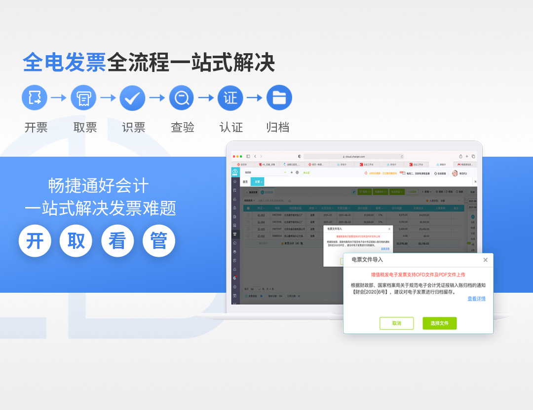Image resolution: width=533 pixels, height=410 pixels.
Task: Click the outlined green button after green dropdowns
Action: click(412, 192)
